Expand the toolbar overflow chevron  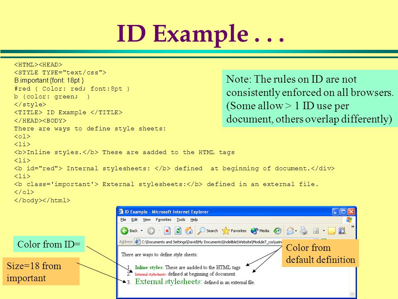coord(352,226)
